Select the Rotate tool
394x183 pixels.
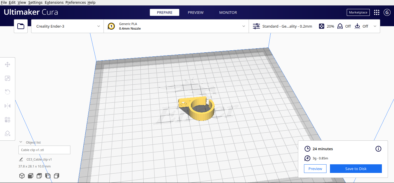[7, 92]
